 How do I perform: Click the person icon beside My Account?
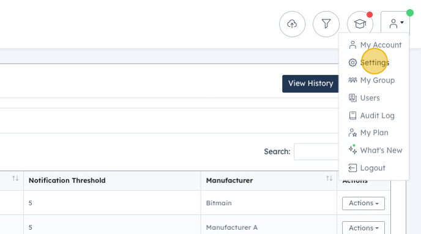(x=352, y=45)
